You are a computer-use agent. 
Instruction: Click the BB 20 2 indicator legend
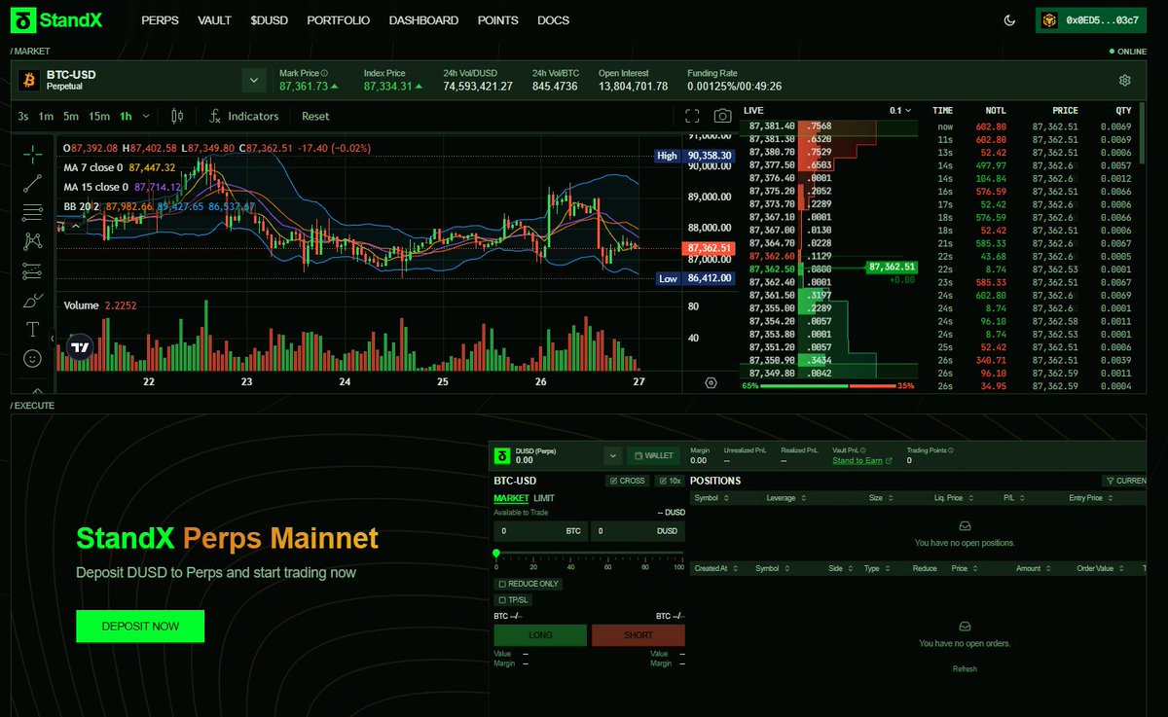click(83, 206)
